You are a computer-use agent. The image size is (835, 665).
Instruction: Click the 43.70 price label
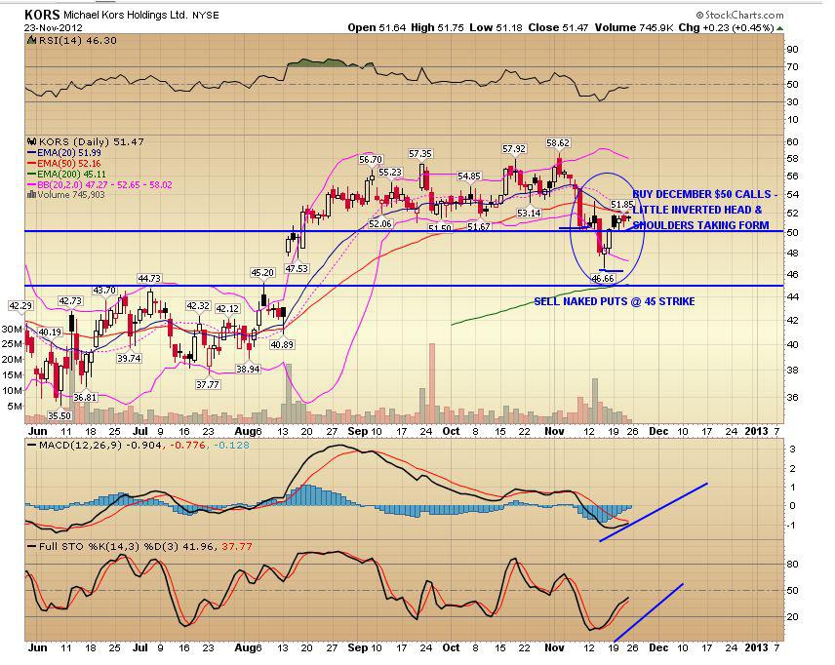104,291
